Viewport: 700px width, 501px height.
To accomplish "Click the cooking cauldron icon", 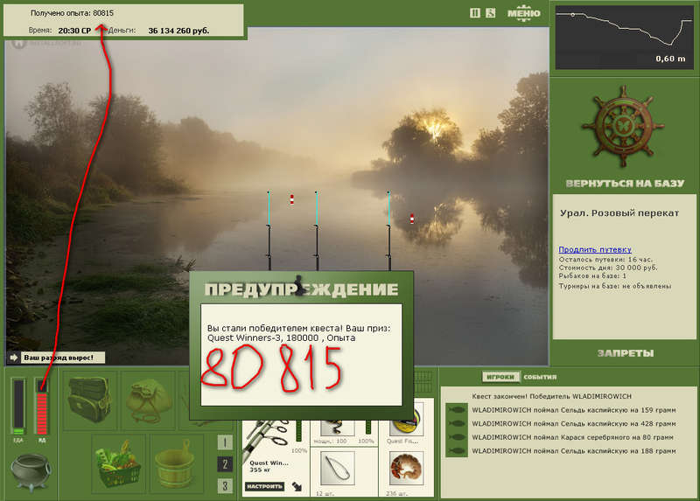I will pos(31,471).
